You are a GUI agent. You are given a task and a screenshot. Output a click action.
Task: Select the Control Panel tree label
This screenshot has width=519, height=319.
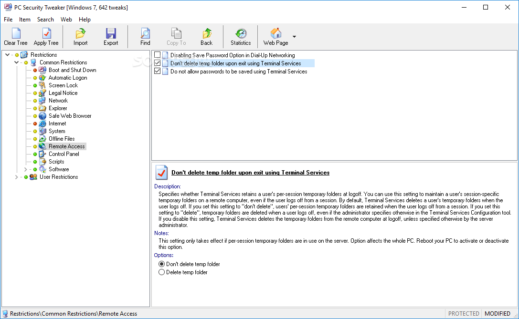[x=64, y=154]
